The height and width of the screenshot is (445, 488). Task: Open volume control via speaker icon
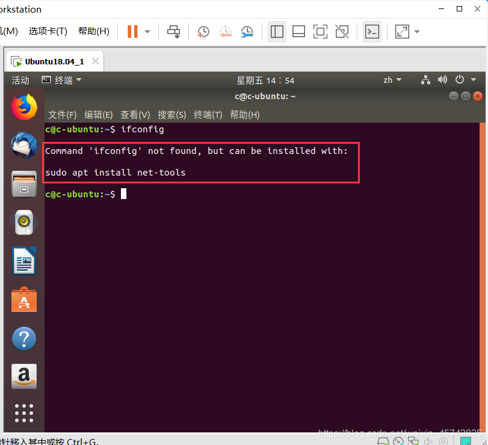point(443,79)
